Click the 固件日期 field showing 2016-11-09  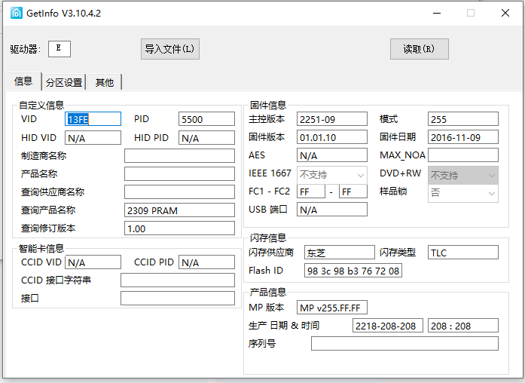(x=462, y=137)
